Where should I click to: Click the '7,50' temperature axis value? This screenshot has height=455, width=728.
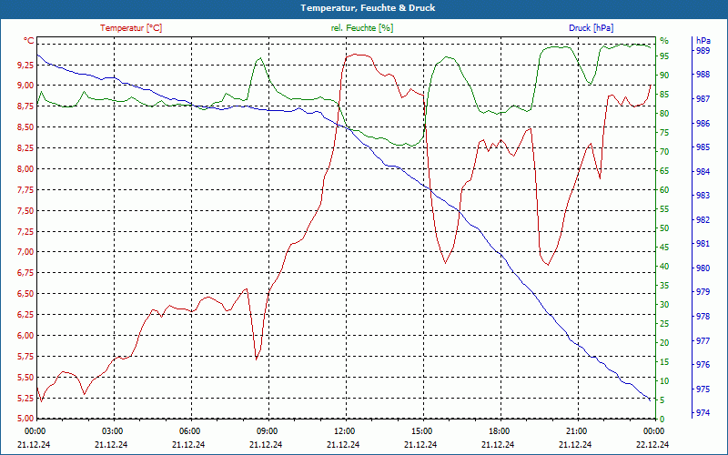25,211
